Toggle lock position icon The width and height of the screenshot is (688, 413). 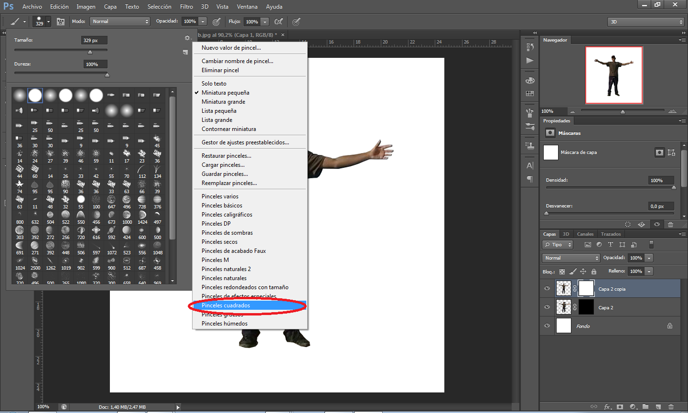(x=583, y=272)
